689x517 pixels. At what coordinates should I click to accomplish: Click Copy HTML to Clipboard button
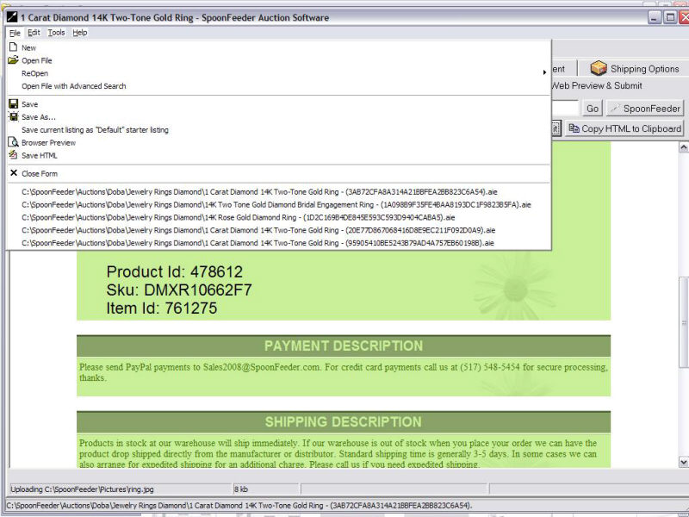tap(624, 128)
